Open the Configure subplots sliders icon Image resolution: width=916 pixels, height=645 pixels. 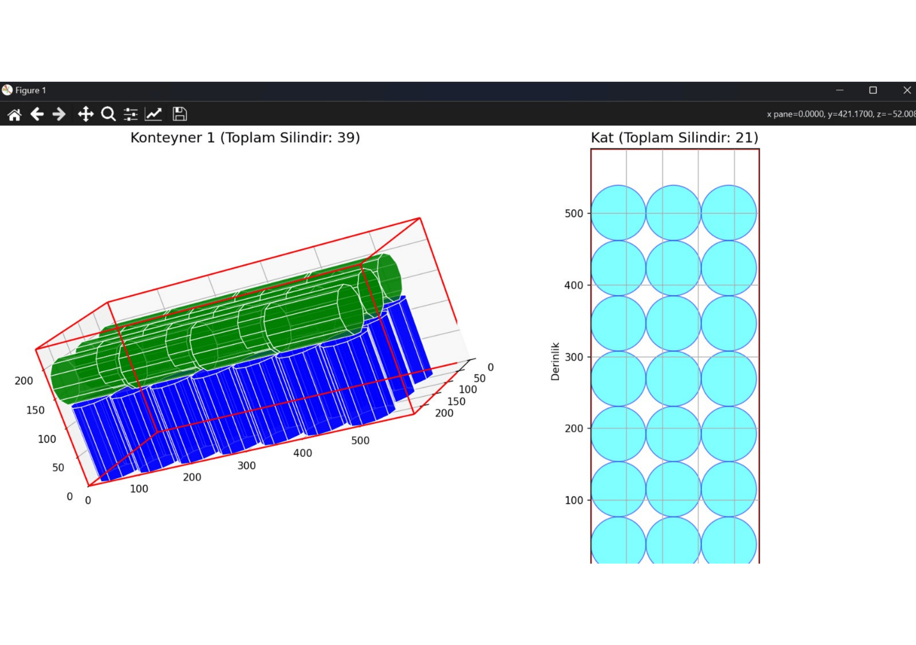[x=131, y=114]
